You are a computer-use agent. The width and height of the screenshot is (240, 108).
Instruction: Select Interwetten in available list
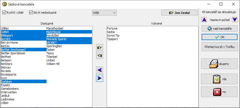pyautogui.click(x=24, y=92)
